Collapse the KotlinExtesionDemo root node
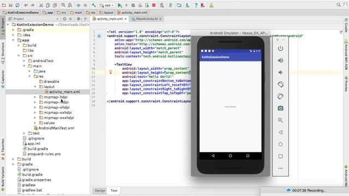 click(8, 24)
